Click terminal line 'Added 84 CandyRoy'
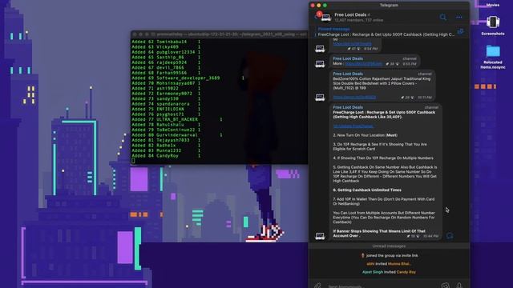 [x=166, y=156]
